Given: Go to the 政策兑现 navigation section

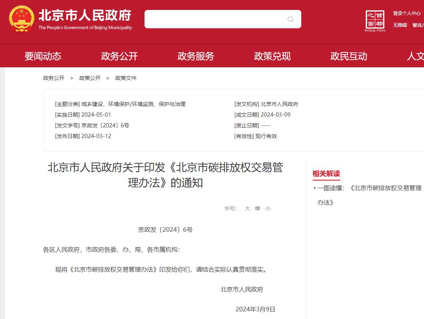Looking at the screenshot, I should [x=272, y=56].
